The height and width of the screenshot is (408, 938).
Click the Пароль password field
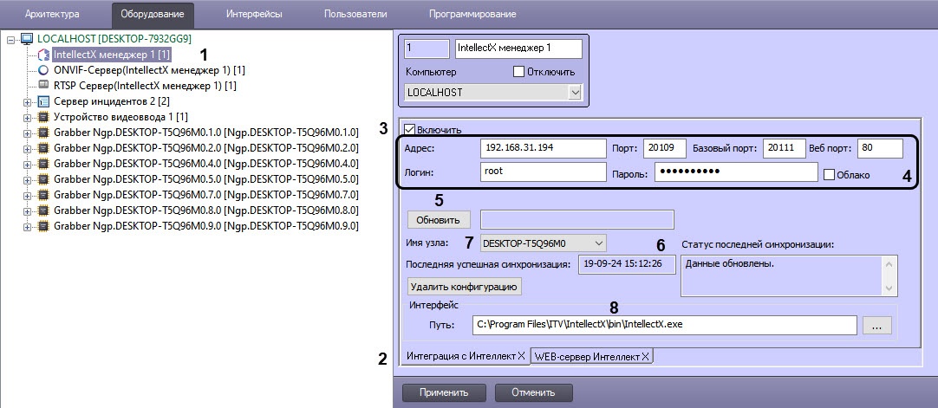pos(736,172)
